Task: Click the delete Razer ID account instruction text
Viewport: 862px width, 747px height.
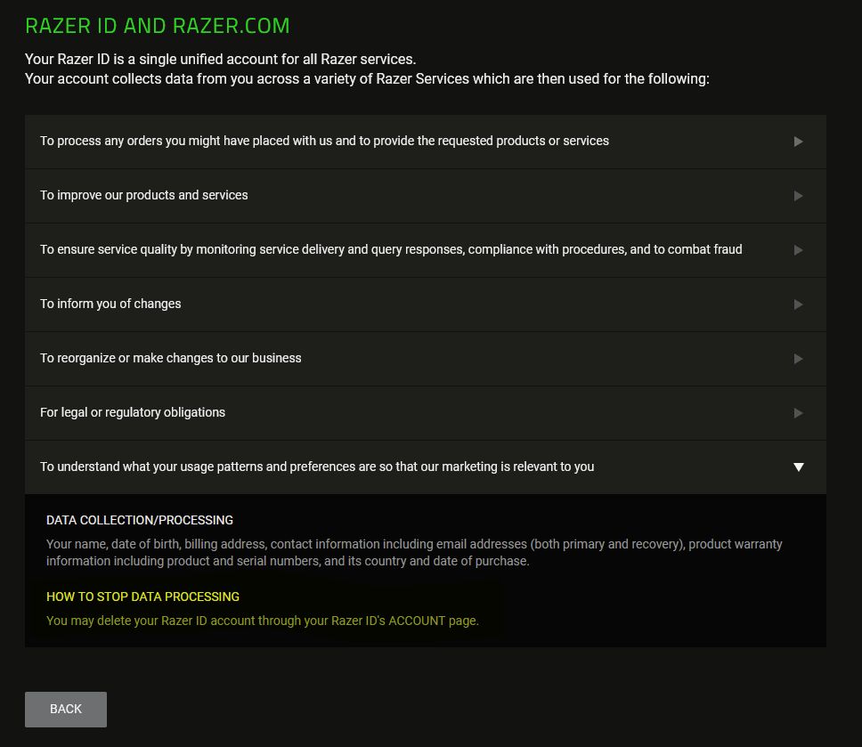Action: (x=263, y=621)
